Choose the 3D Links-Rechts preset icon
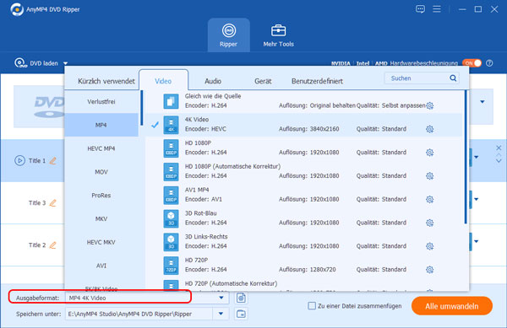The image size is (507, 328). tap(171, 242)
